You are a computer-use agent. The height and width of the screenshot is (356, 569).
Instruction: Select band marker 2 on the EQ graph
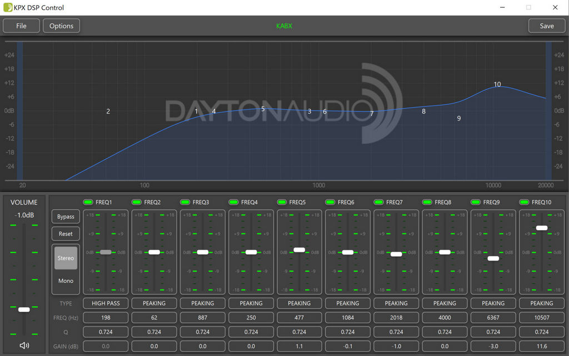[108, 111]
